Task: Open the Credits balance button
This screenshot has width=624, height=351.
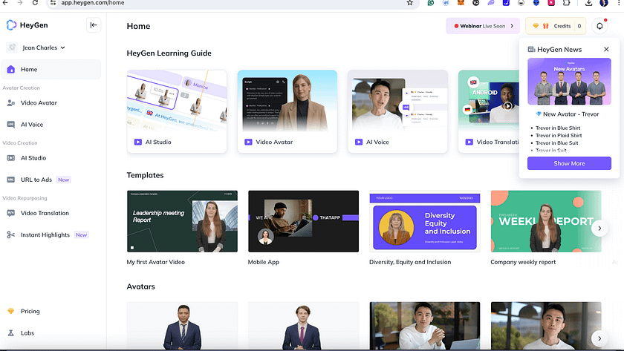Action: pos(556,26)
